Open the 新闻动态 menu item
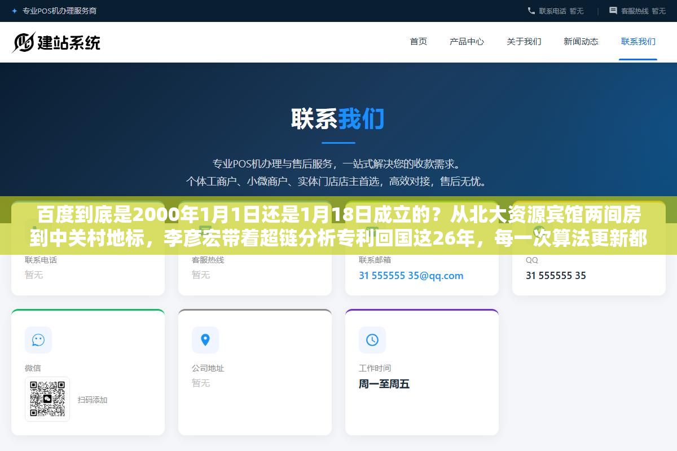This screenshot has width=677, height=451. (581, 41)
